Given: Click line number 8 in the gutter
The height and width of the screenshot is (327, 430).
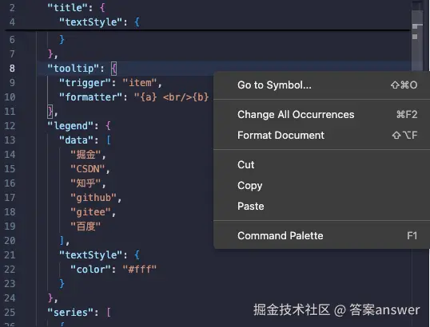Looking at the screenshot, I should point(12,68).
